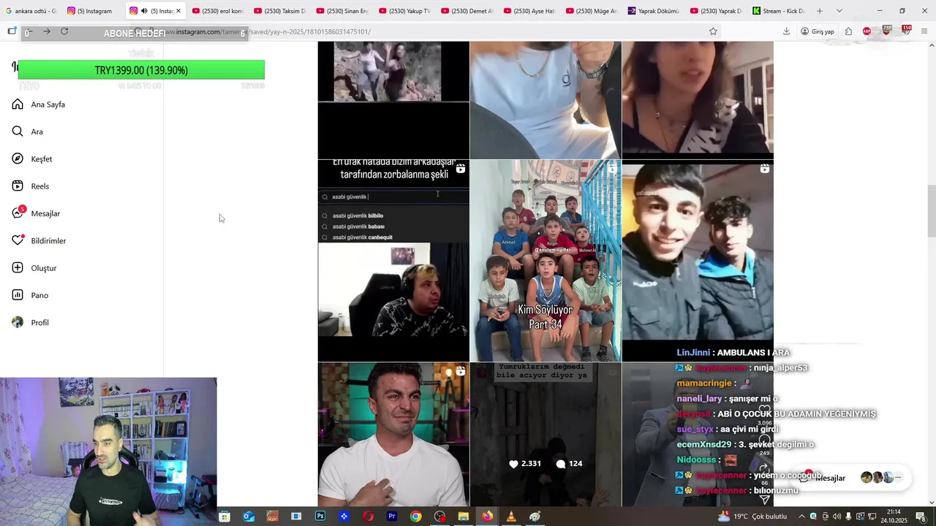
Task: Go forward with the arrow icon
Action: pyautogui.click(x=47, y=31)
